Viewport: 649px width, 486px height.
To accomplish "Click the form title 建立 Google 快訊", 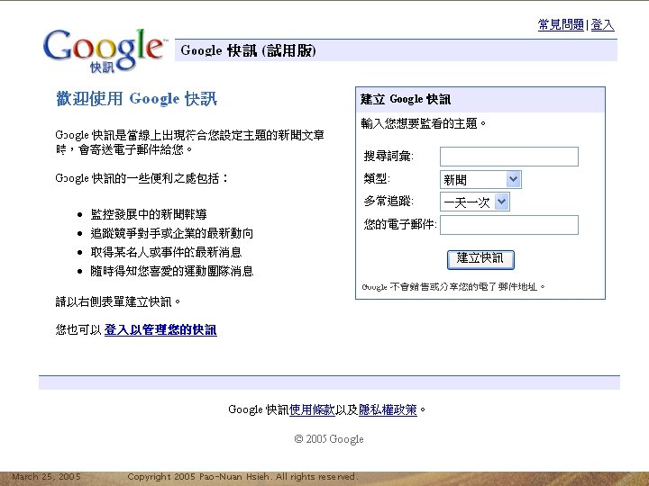I will click(x=406, y=99).
